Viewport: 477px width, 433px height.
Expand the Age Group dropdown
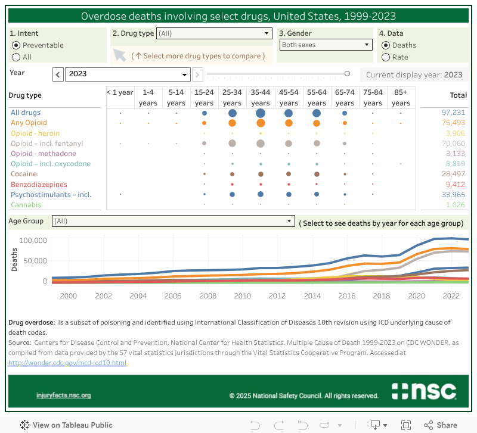click(x=173, y=222)
